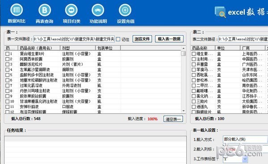
Task: Check the box for row 4 左氧氟沙星滴眼液
Action: pyautogui.click(x=7, y=70)
